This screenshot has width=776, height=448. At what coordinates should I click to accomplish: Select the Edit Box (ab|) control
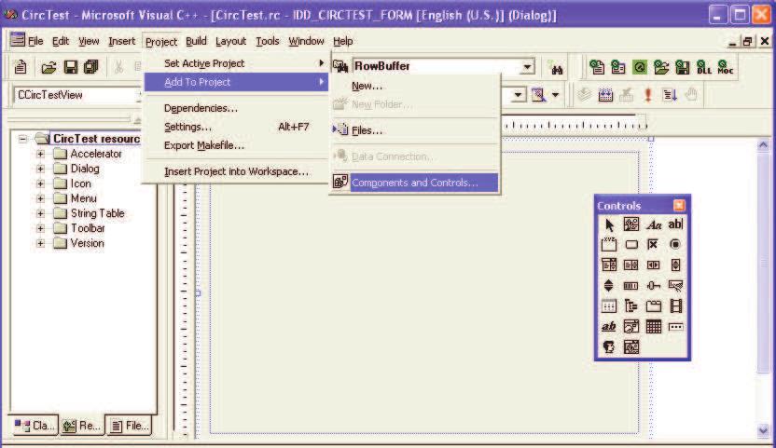(x=675, y=225)
